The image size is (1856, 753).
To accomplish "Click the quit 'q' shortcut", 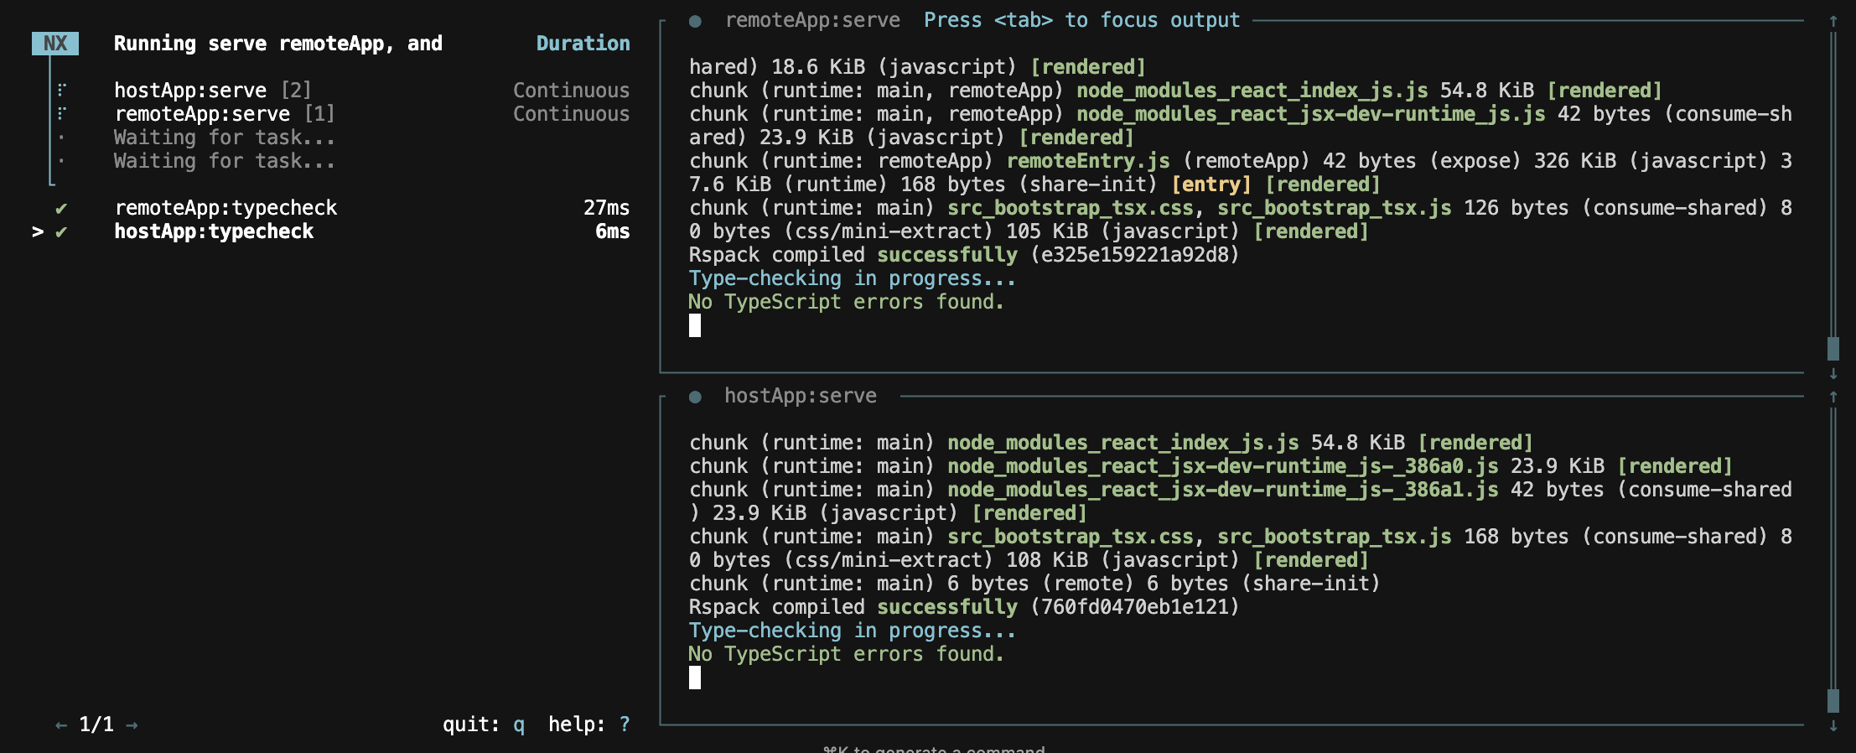I will (519, 724).
